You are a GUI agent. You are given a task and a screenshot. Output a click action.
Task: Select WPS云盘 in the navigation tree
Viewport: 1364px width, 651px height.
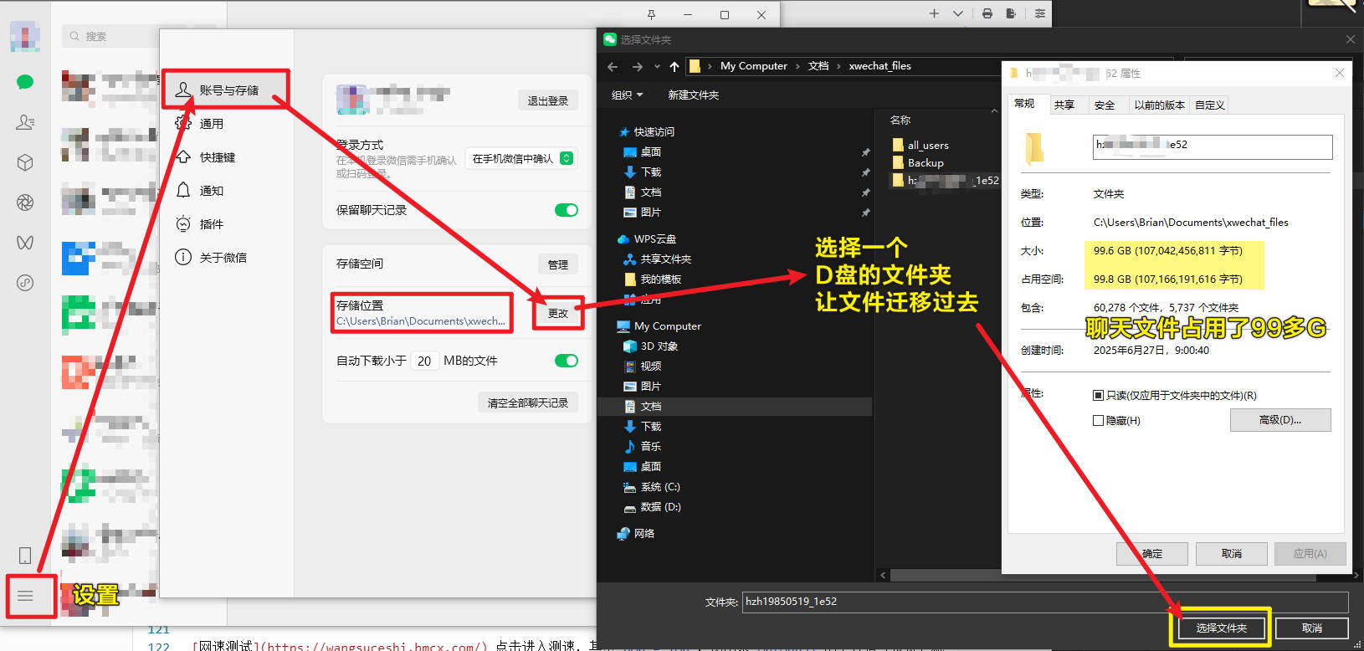pyautogui.click(x=655, y=239)
